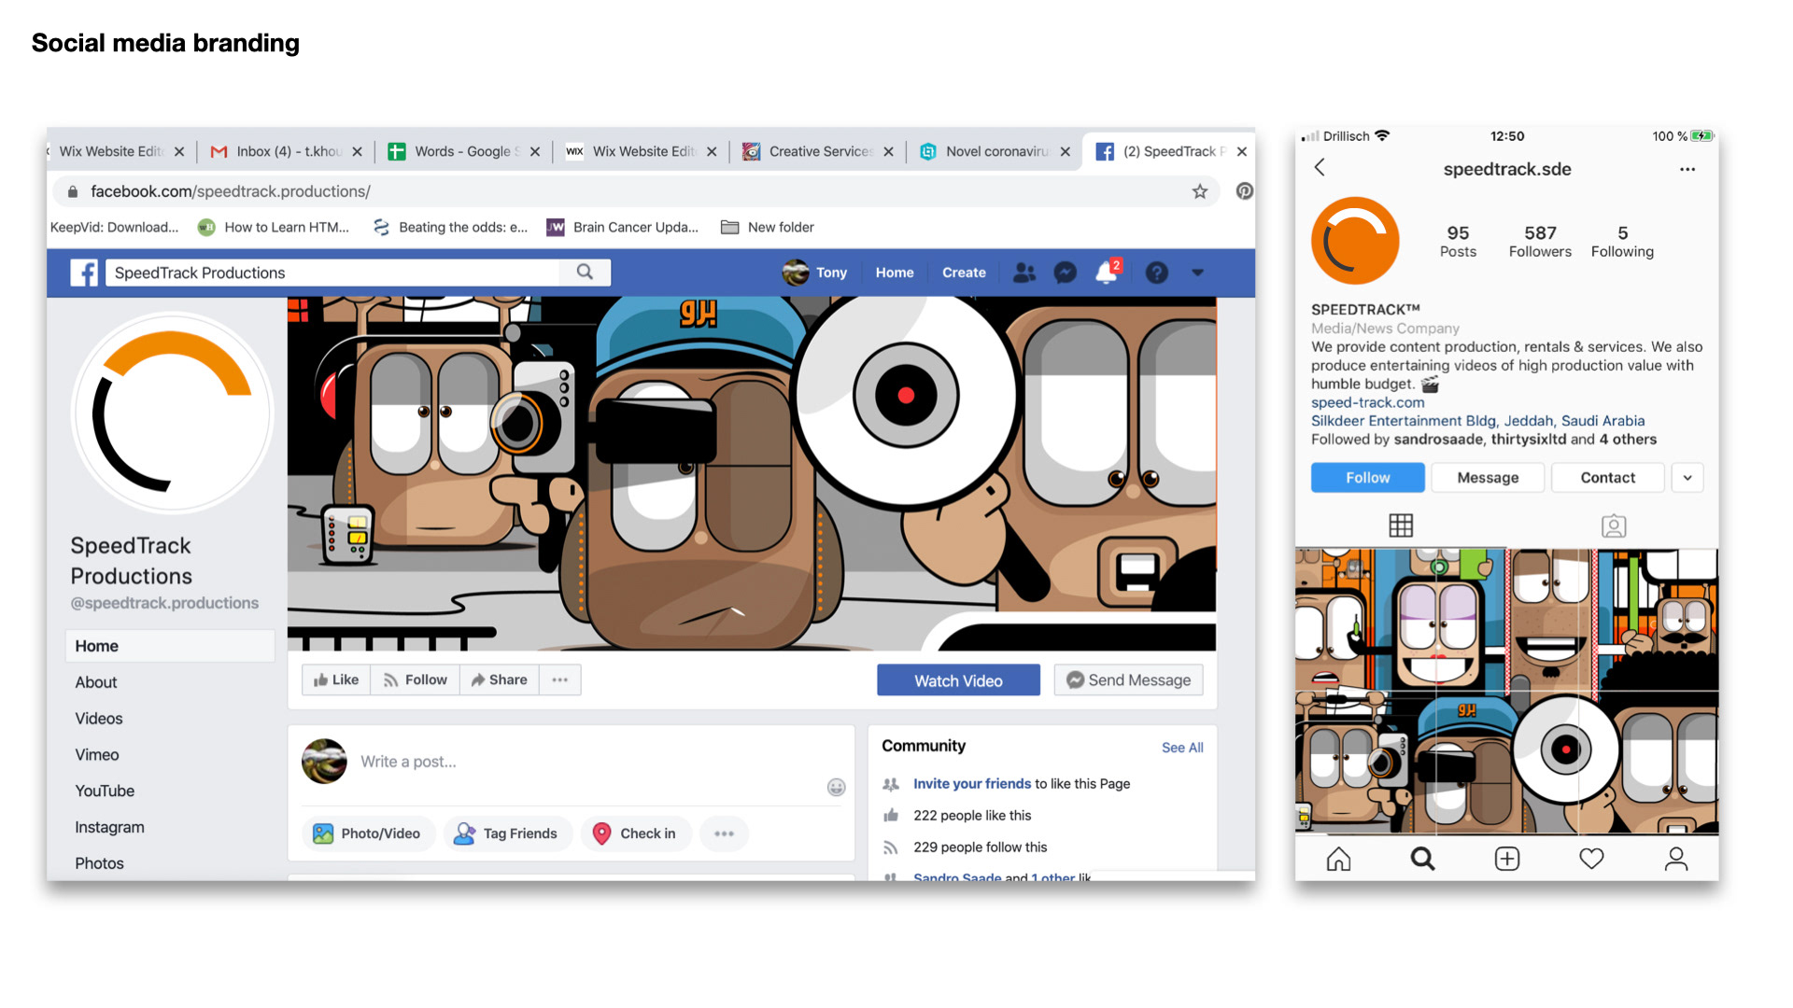The image size is (1793, 1008).
Task: Click Instagram orange profile picture
Action: tap(1355, 241)
